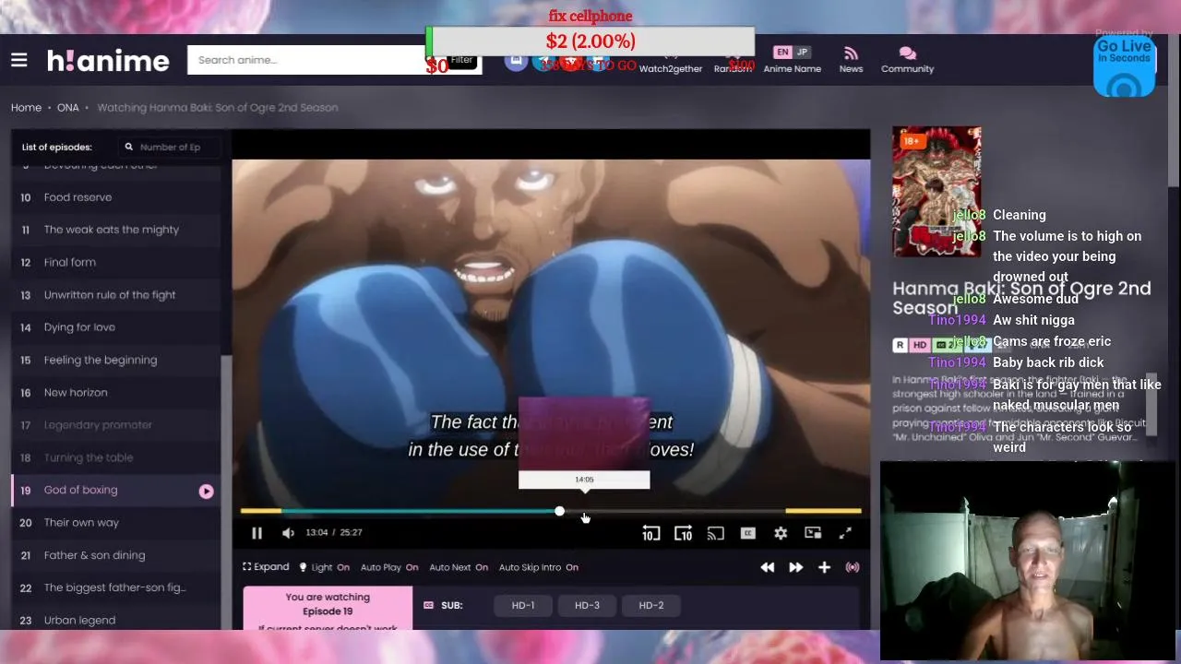Mute the video volume
Image resolution: width=1181 pixels, height=664 pixels.
[288, 533]
